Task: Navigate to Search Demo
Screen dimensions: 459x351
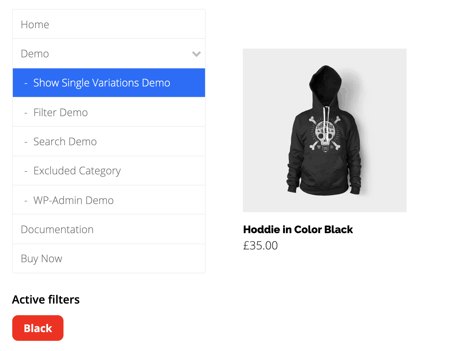Action: pyautogui.click(x=65, y=141)
